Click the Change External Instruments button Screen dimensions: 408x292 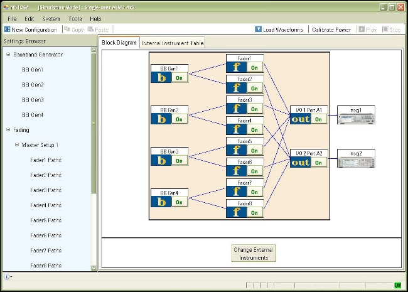[x=254, y=253]
